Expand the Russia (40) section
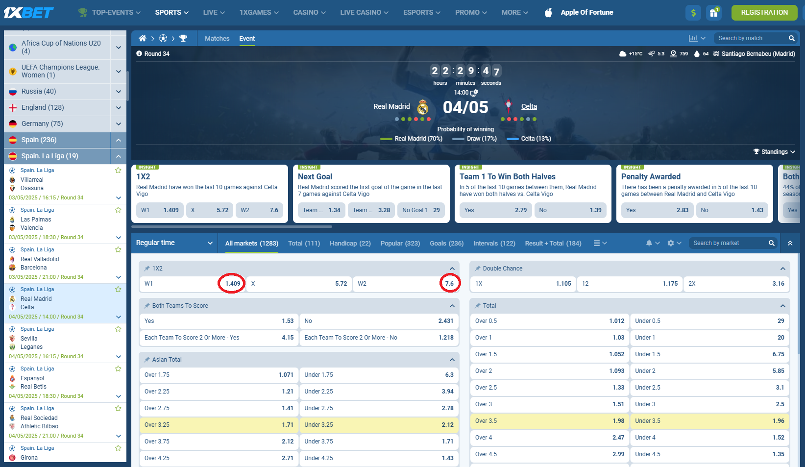 click(x=118, y=92)
